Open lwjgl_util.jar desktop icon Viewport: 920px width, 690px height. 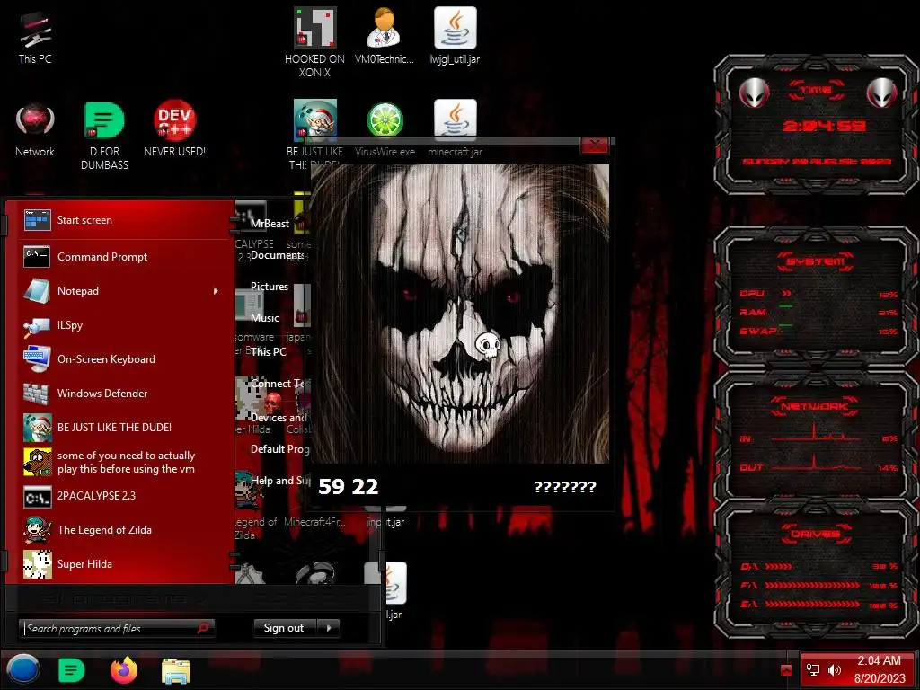click(x=455, y=36)
